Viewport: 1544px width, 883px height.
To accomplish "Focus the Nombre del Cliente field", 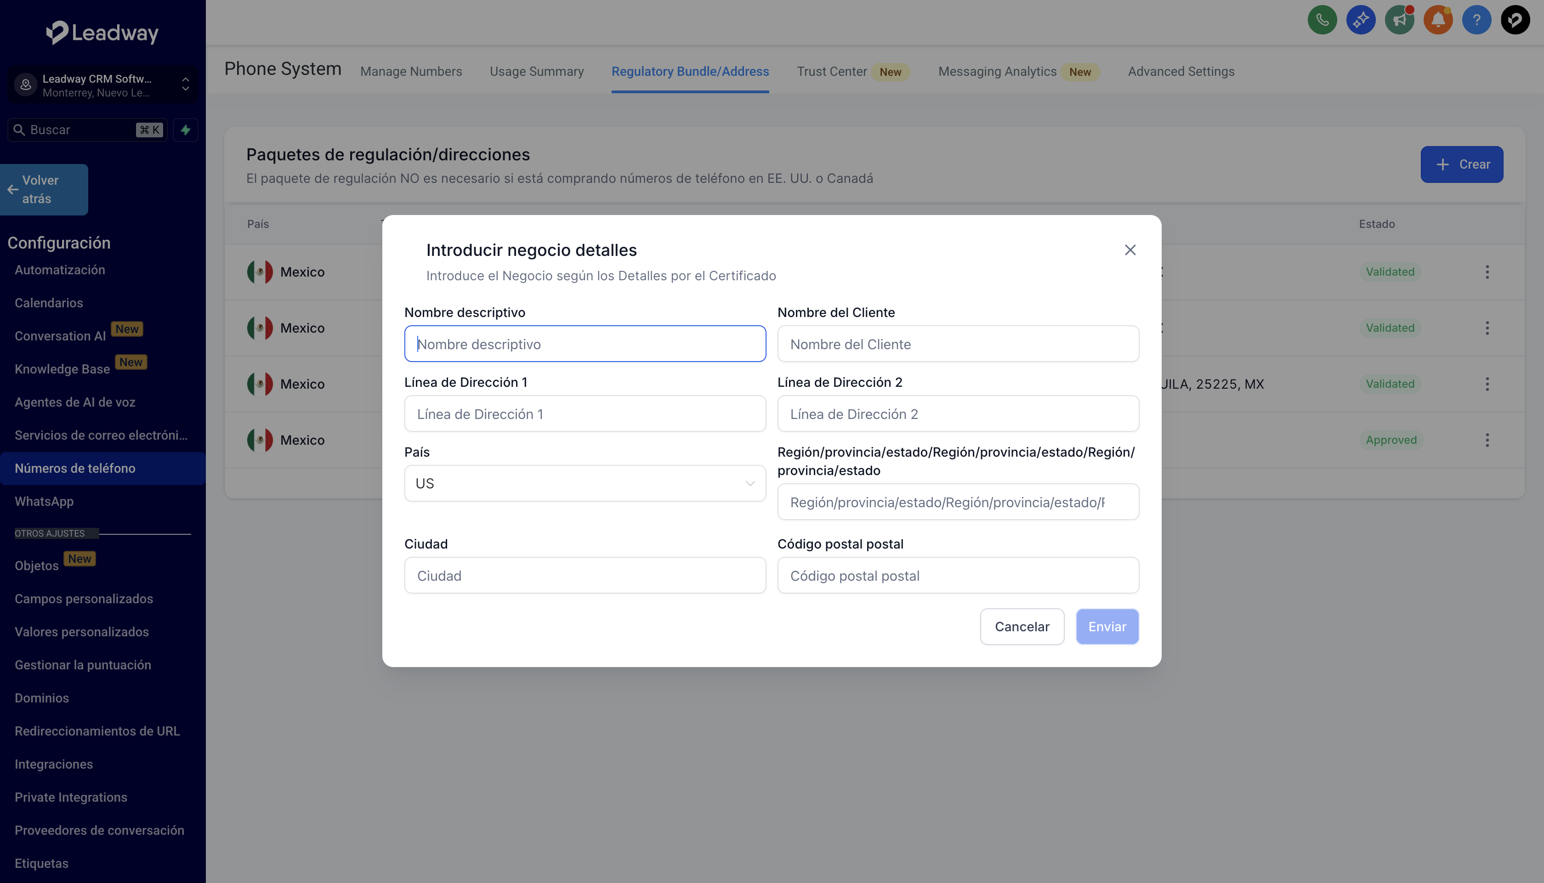I will [958, 344].
